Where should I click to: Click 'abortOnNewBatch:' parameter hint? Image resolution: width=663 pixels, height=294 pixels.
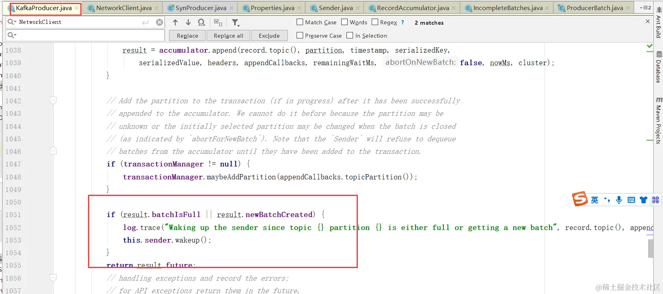click(x=420, y=62)
